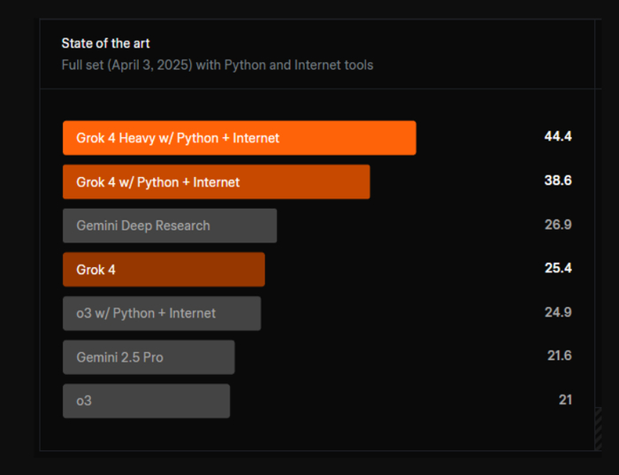Click the o3 w/ Python + Internet bar
Screen dimensions: 619x475
pos(162,313)
